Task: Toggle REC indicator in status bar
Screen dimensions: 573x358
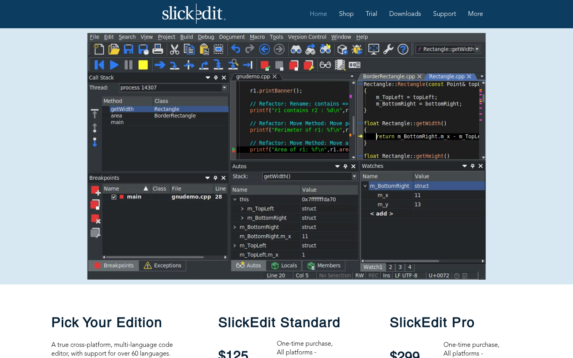Action: (373, 275)
